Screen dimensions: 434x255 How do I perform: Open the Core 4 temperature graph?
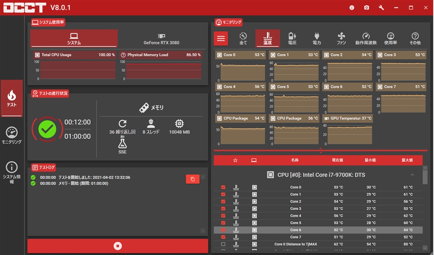coord(240,98)
